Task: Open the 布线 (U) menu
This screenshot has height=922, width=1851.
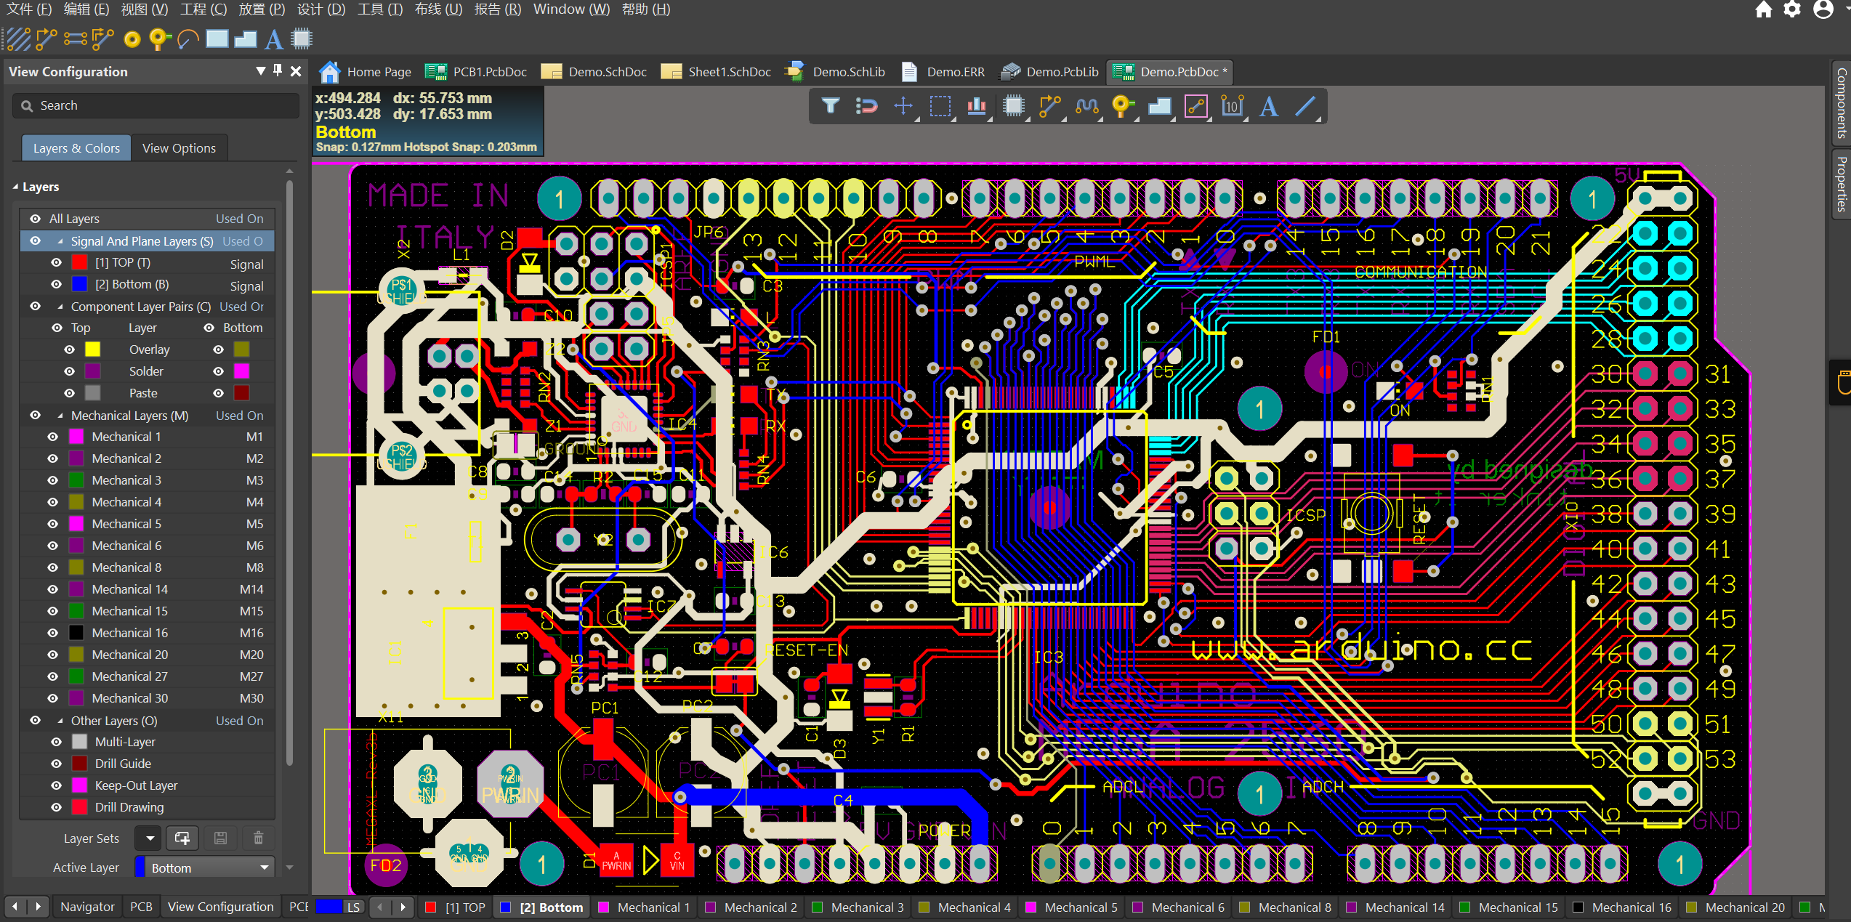Action: [438, 9]
